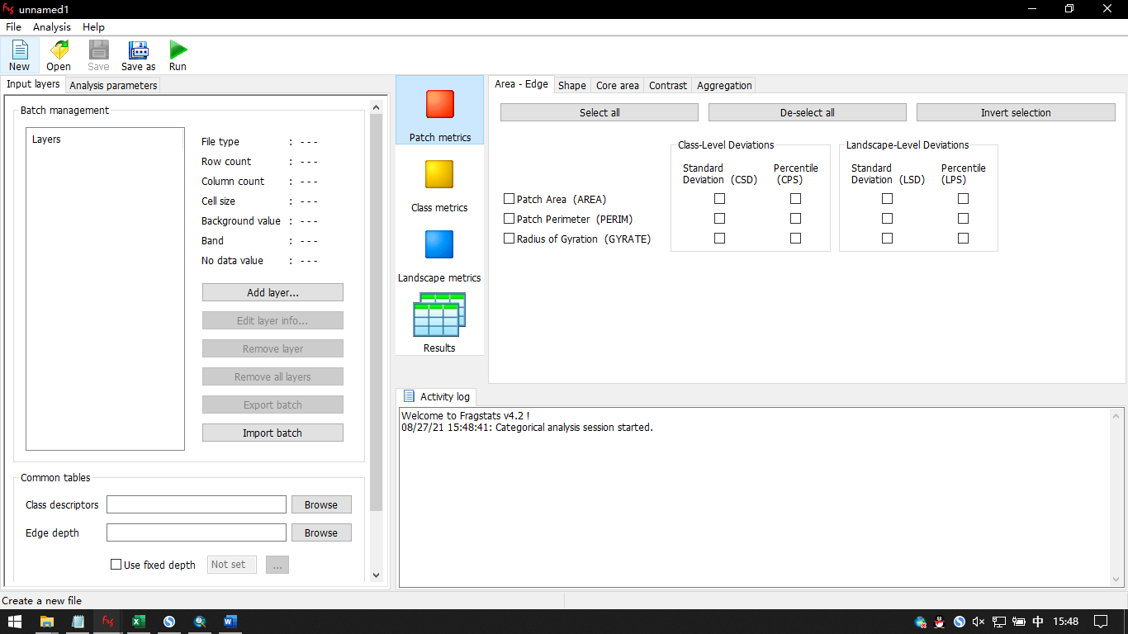Click the ellipsis button beside Not set
This screenshot has width=1128, height=634.
pos(277,565)
